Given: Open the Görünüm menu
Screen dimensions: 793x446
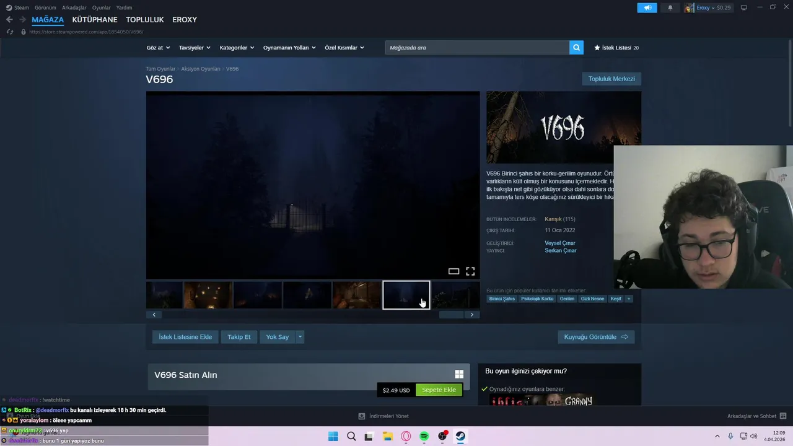Looking at the screenshot, I should coord(45,7).
